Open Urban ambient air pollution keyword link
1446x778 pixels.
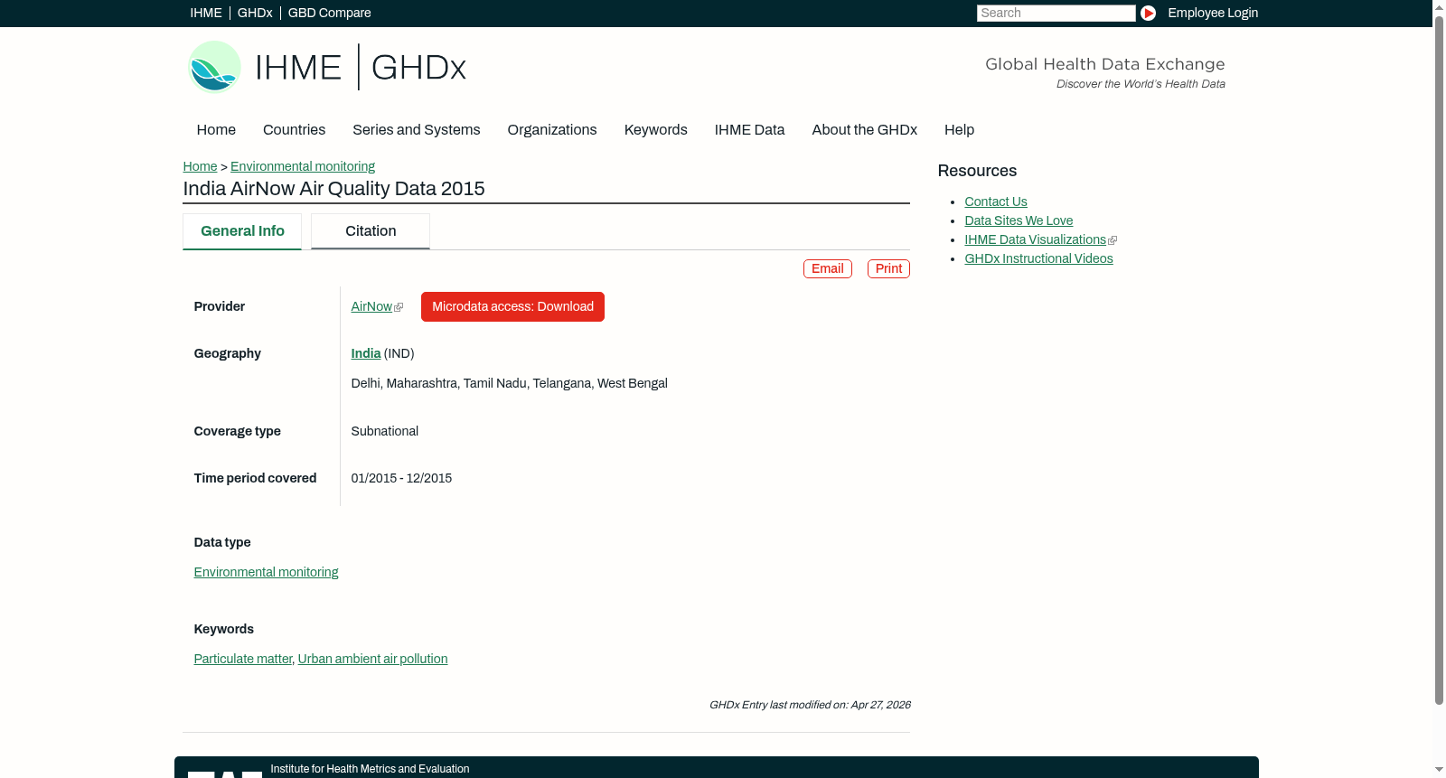click(x=372, y=660)
